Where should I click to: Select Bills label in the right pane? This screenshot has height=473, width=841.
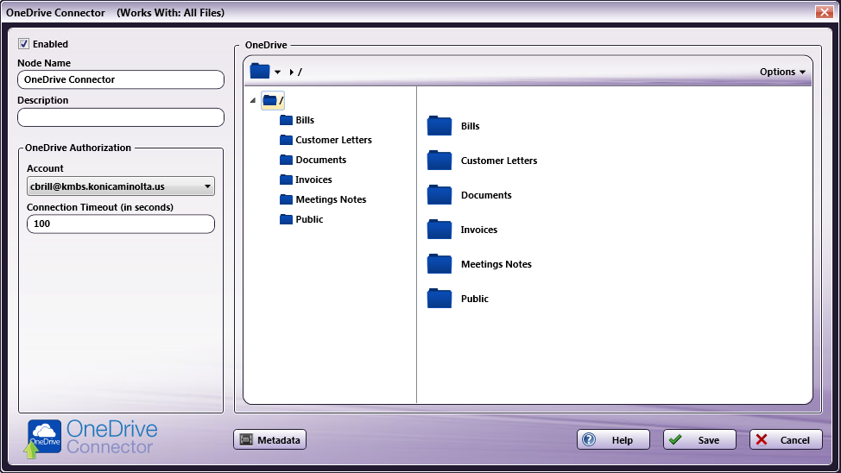tap(471, 126)
